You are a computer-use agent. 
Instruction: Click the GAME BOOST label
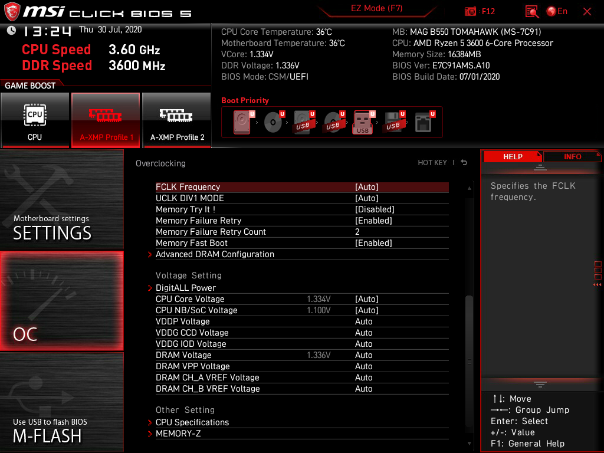click(x=30, y=86)
